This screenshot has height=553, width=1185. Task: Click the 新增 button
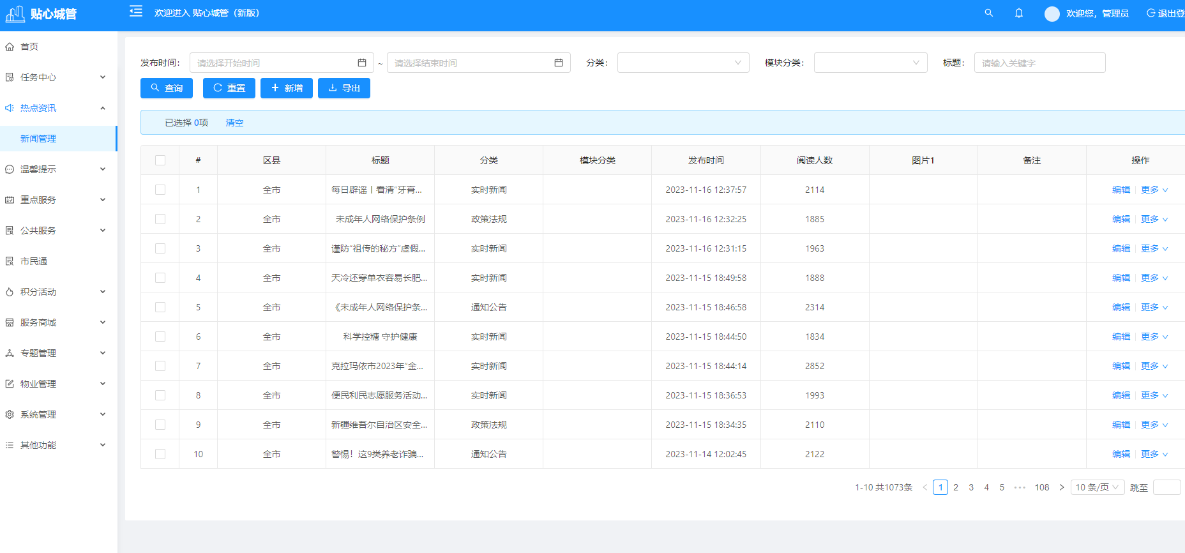click(287, 88)
